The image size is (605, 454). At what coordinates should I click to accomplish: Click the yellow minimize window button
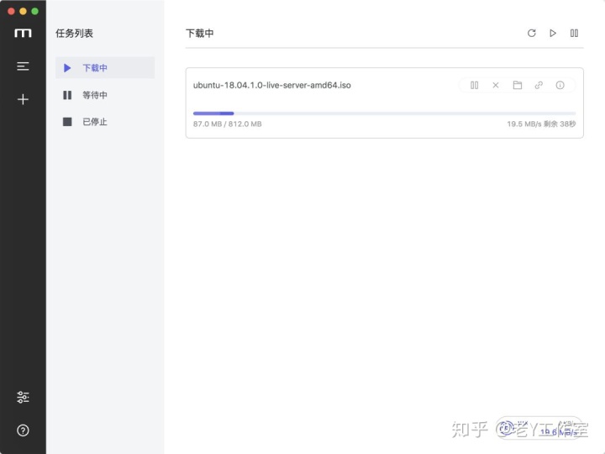click(24, 11)
